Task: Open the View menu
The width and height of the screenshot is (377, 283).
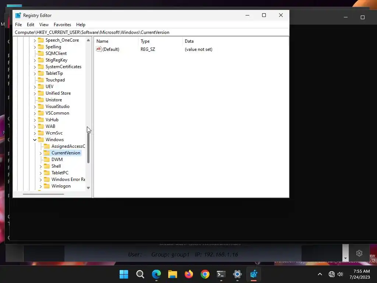Action: click(44, 25)
